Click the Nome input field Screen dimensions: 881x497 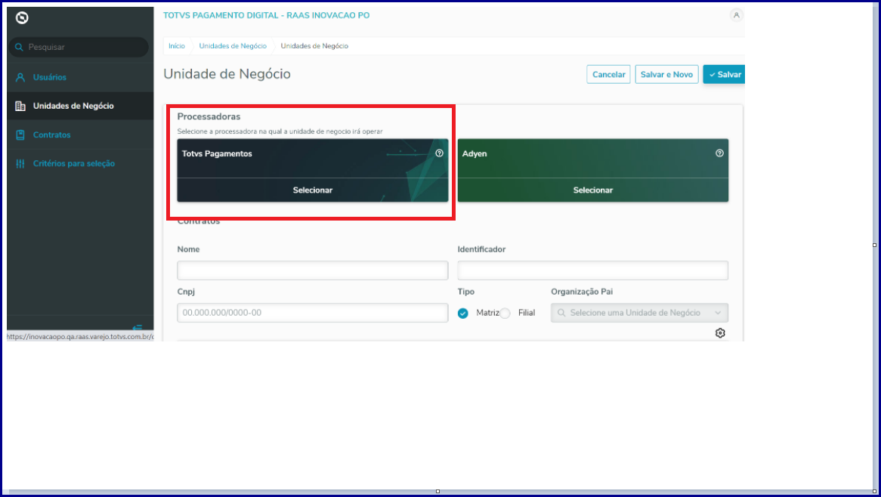(312, 270)
